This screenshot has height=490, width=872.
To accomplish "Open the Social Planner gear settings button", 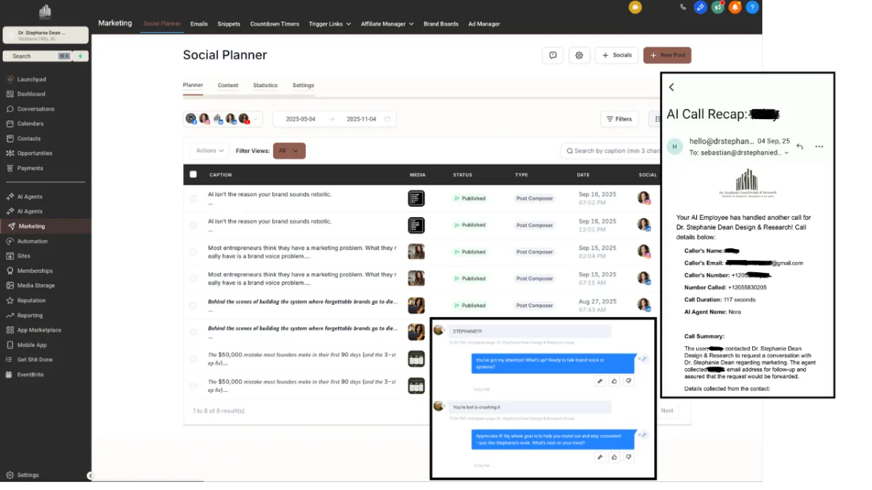I will pyautogui.click(x=579, y=55).
